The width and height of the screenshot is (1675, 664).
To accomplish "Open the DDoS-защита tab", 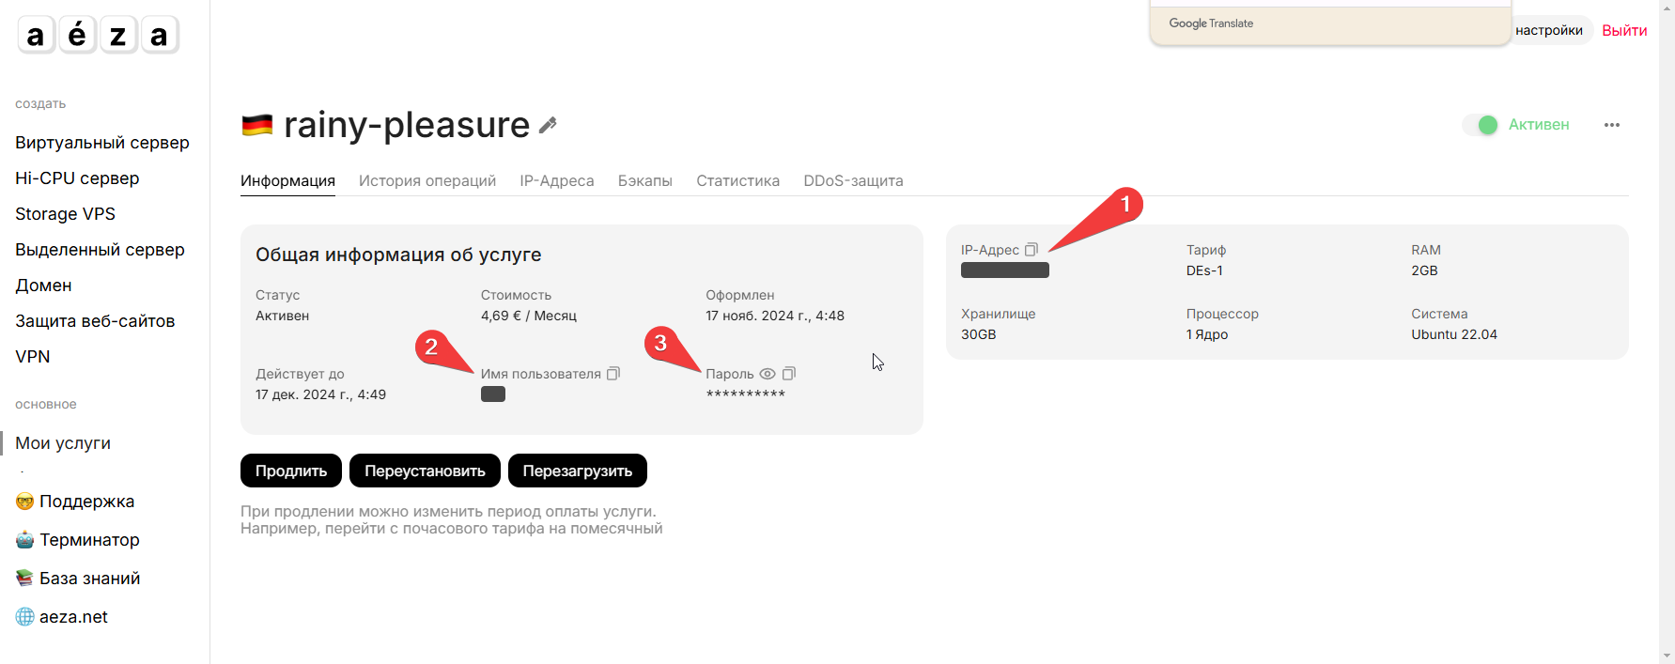I will click(853, 180).
